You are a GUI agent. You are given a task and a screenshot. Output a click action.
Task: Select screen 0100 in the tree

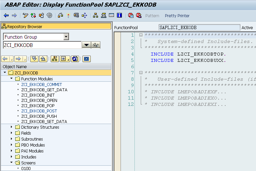(26, 168)
